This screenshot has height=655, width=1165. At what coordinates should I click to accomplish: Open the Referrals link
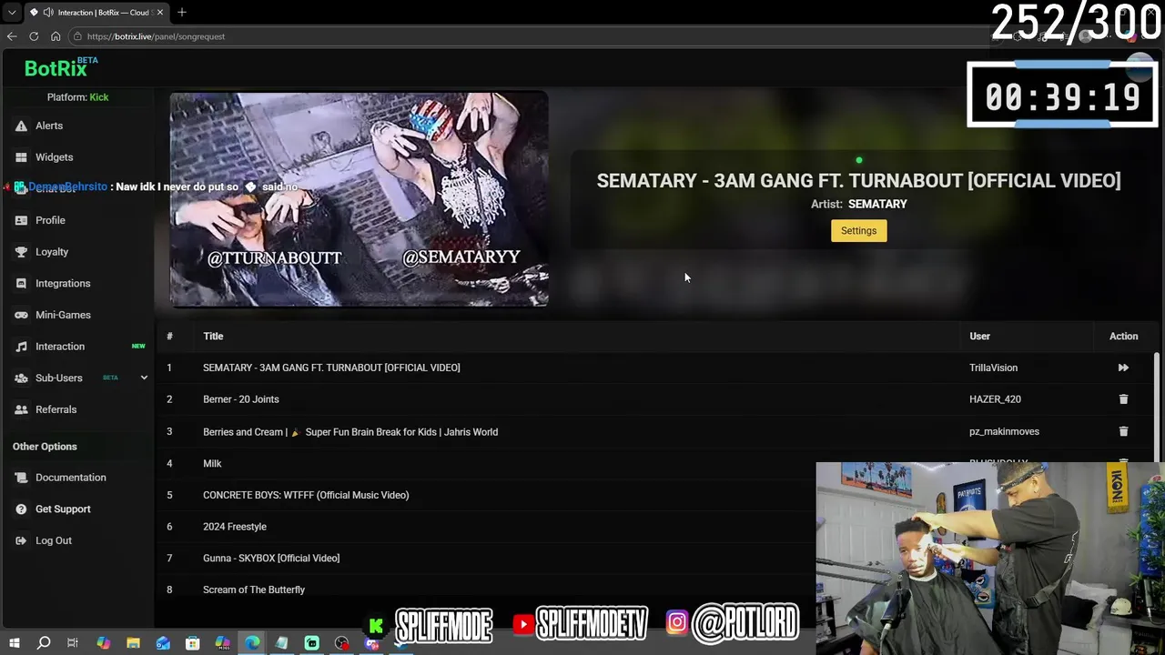[56, 409]
